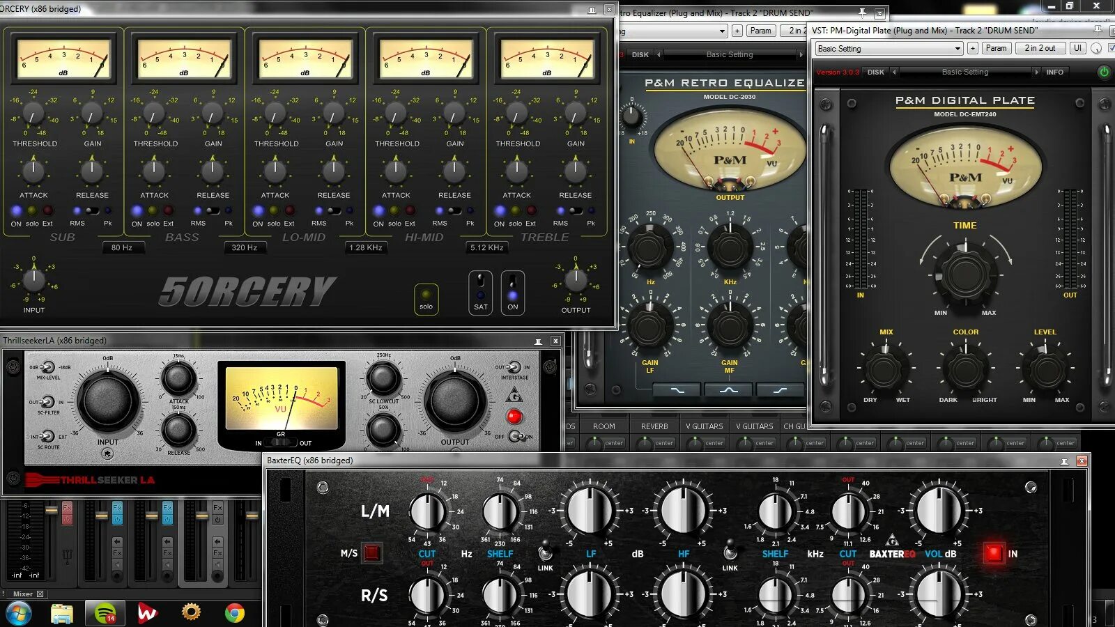Click the MIX knob in Digital Plate
1115x627 pixels.
(x=886, y=369)
